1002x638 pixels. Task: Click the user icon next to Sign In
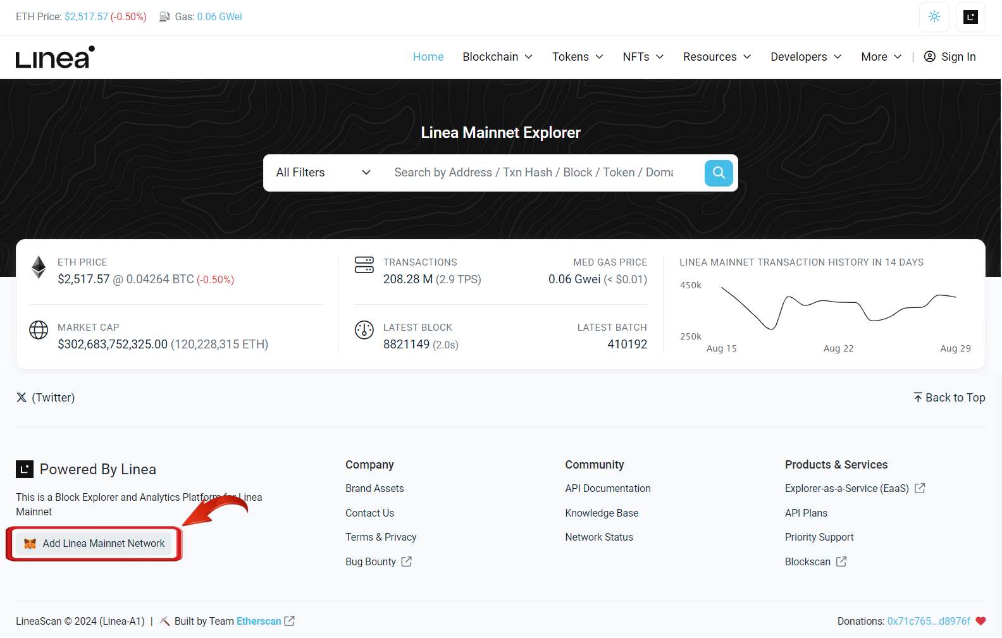pos(930,56)
